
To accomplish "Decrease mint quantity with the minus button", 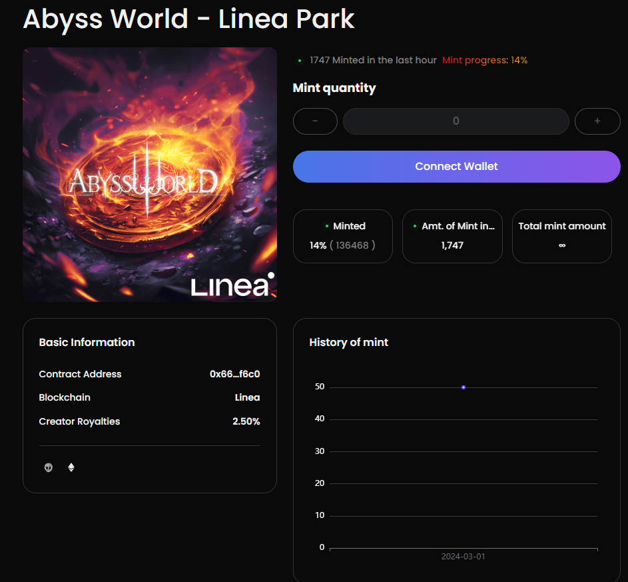I will pos(315,121).
